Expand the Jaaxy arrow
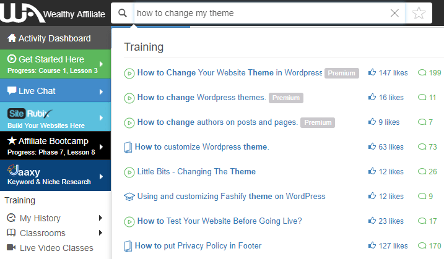This screenshot has width=444, height=259. (x=101, y=177)
